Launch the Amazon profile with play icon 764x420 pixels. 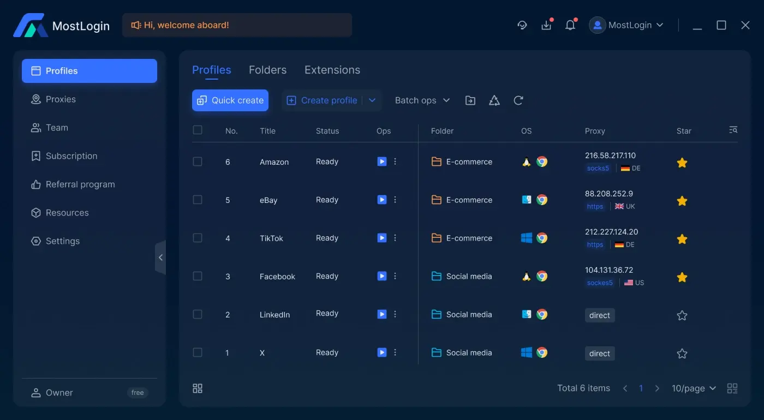pyautogui.click(x=382, y=161)
